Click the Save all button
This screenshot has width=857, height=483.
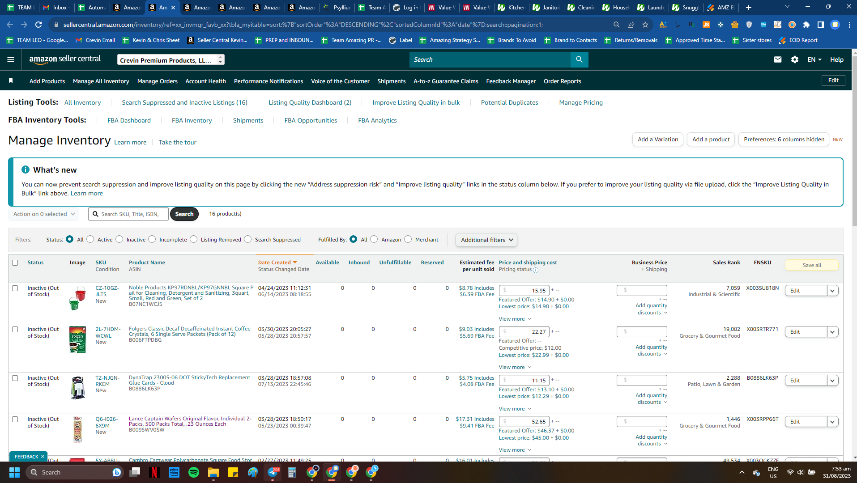pos(812,265)
